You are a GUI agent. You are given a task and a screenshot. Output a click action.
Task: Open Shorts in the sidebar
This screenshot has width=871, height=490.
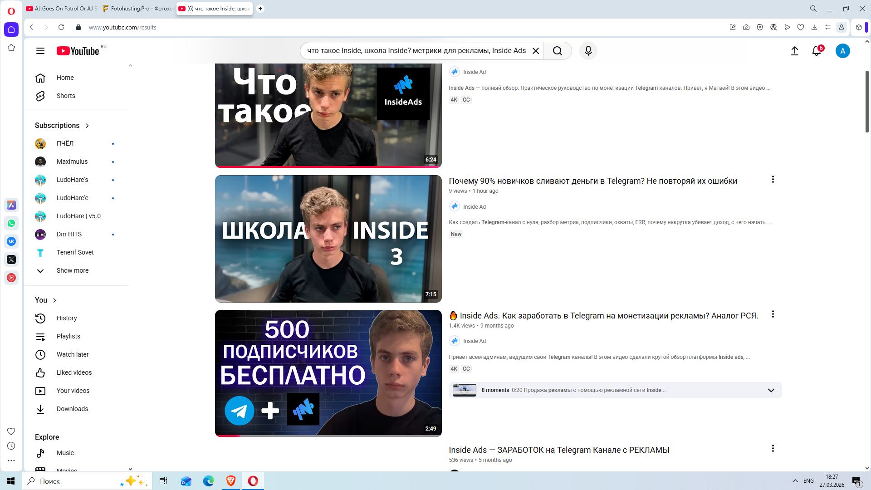tap(66, 96)
